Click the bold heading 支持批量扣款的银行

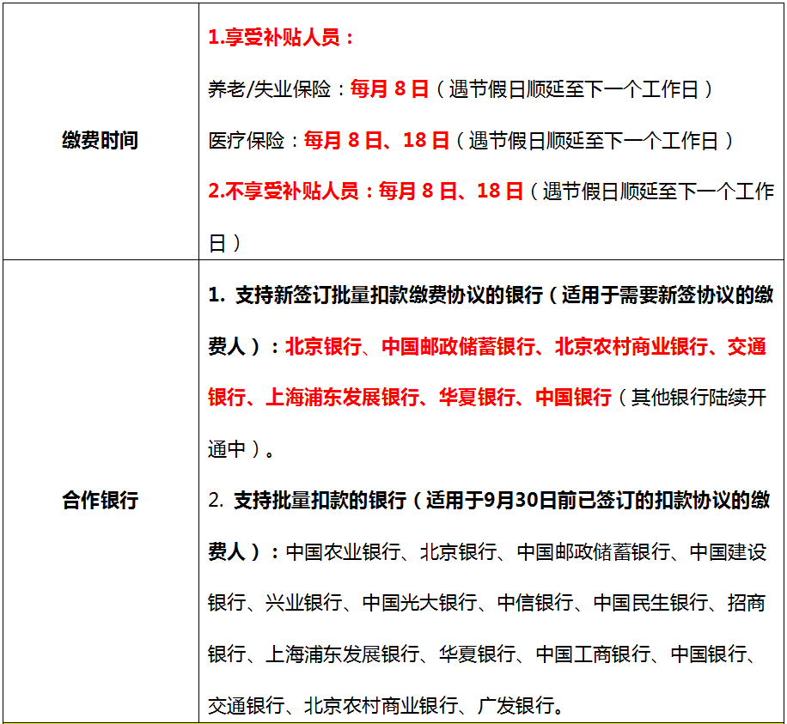[x=320, y=501]
